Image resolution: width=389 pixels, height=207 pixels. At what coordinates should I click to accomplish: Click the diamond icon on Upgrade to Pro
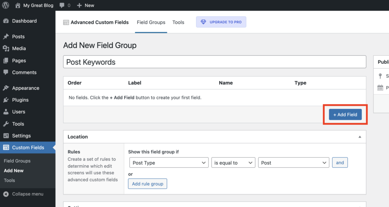tap(203, 22)
